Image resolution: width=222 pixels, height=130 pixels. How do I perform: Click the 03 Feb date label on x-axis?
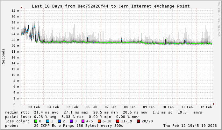pyautogui.click(x=34, y=107)
